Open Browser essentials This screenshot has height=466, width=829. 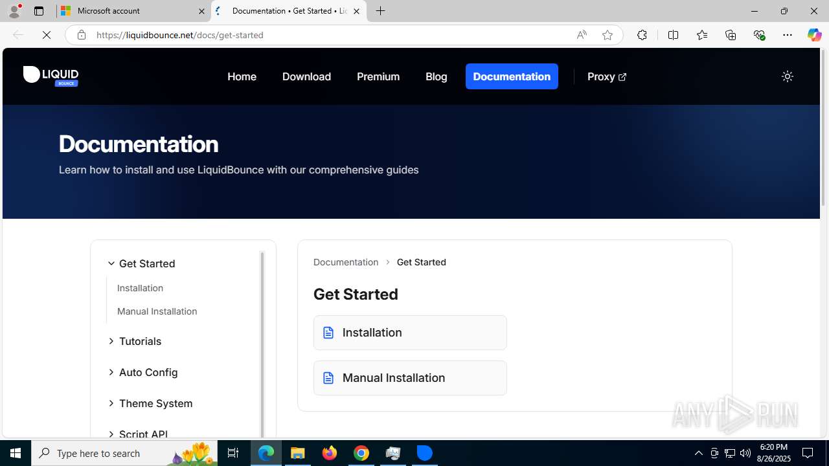click(x=759, y=35)
